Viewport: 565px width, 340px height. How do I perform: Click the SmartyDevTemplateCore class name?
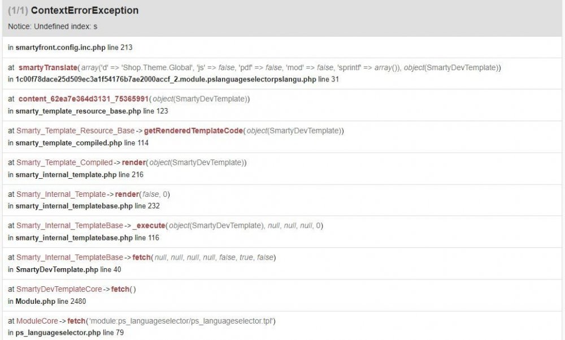click(x=59, y=289)
